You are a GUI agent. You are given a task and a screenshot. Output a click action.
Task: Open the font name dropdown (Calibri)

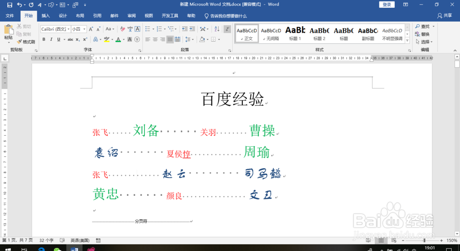[x=69, y=29]
